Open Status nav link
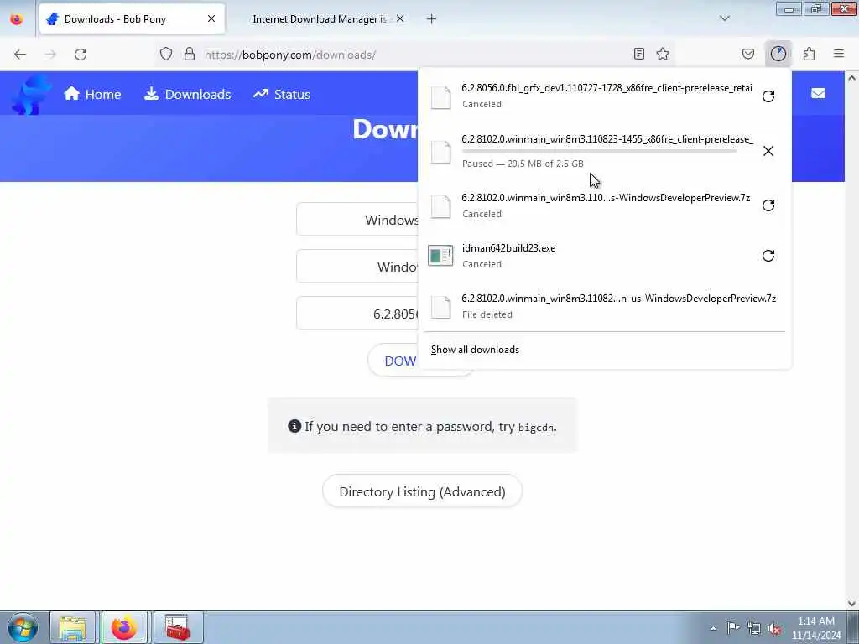This screenshot has height=644, width=859. tap(282, 94)
